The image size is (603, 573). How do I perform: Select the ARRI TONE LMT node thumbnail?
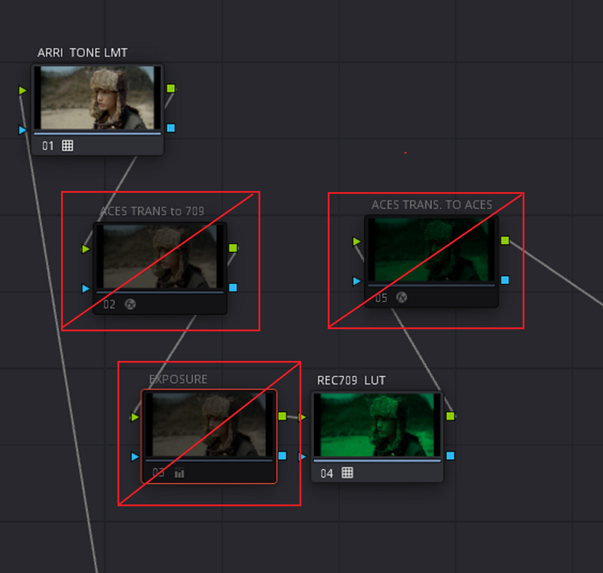(x=97, y=97)
